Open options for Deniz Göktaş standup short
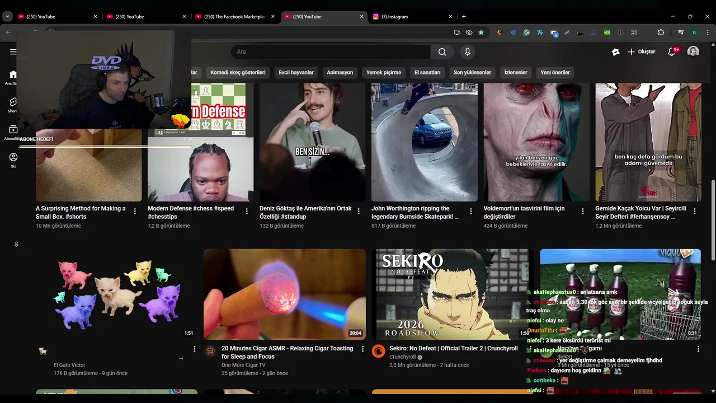The image size is (716, 403). click(x=359, y=212)
